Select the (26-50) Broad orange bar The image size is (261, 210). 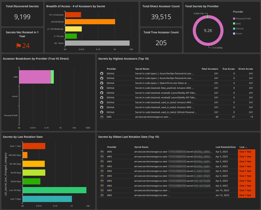[x=91, y=22]
